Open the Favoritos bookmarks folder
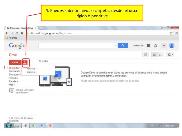The image size is (182, 136). 11,38
